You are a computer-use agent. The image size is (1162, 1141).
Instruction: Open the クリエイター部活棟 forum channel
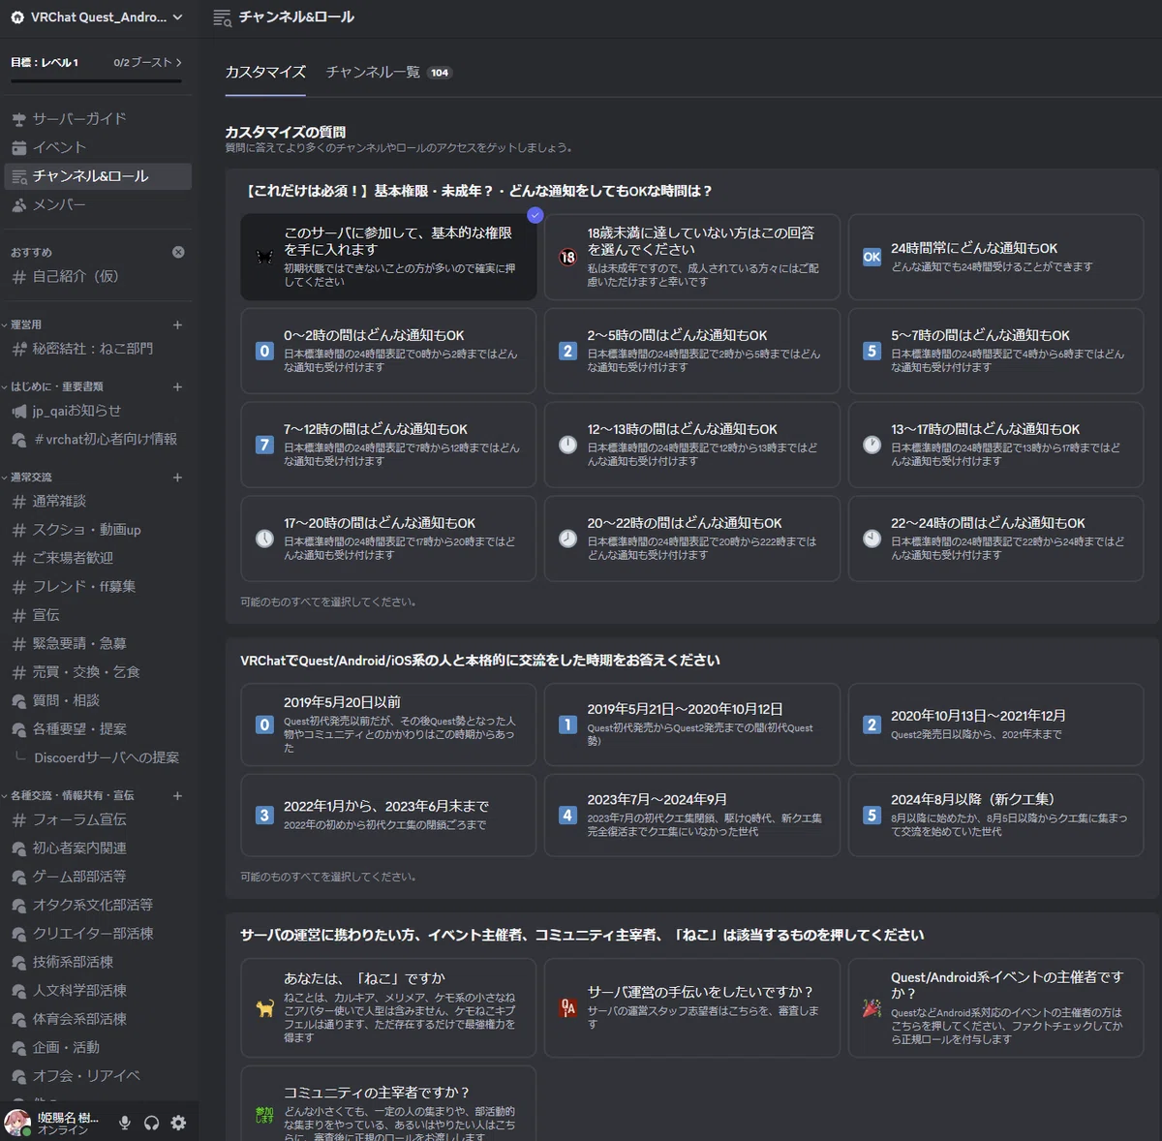98,934
